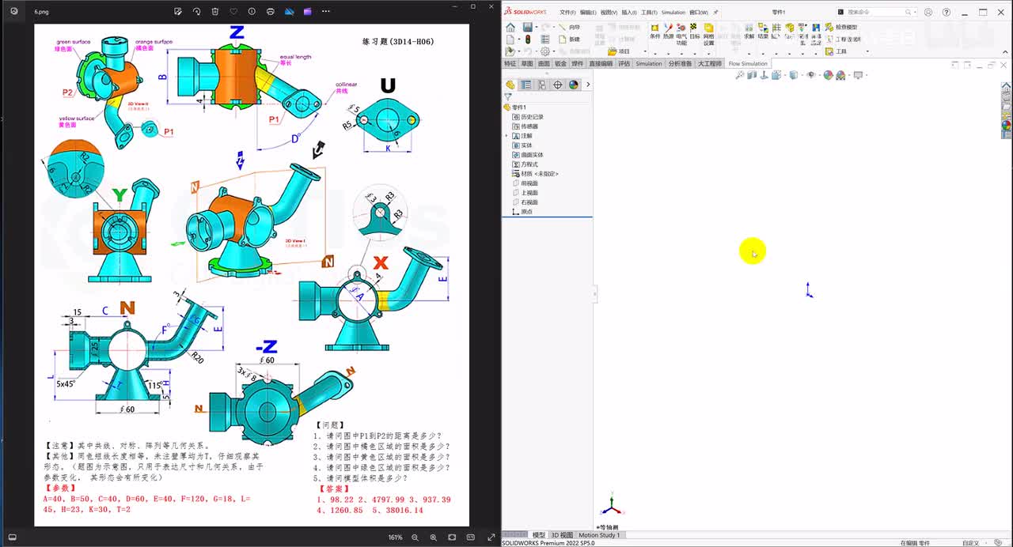This screenshot has width=1013, height=547.
Task: Expand the Save dropdown arrow
Action: pyautogui.click(x=536, y=28)
